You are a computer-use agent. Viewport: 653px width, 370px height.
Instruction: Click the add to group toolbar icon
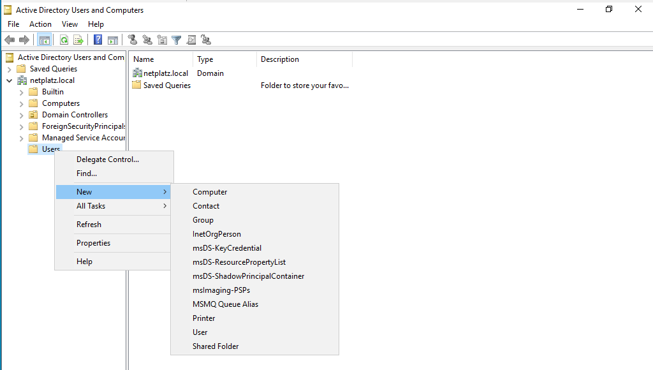point(206,40)
